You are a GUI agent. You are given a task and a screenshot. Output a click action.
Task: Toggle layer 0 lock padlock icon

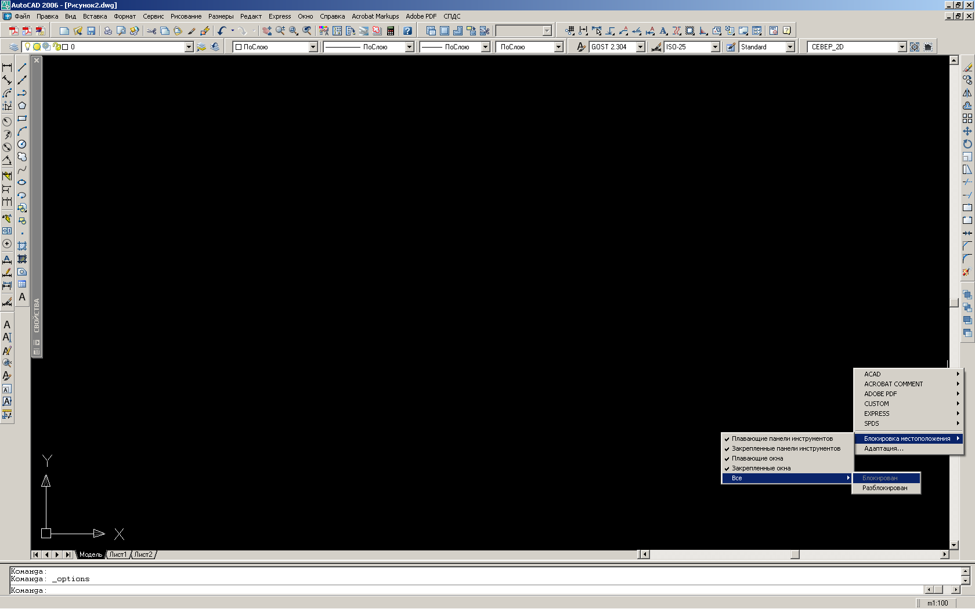coord(56,46)
